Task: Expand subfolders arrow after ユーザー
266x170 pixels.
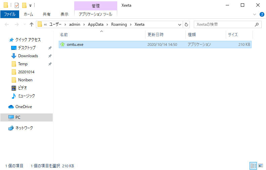Action: 65,24
